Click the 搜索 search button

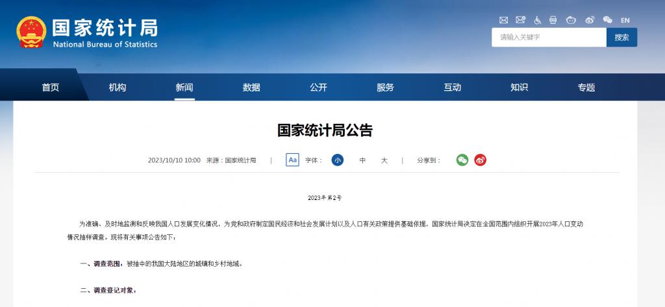click(621, 37)
